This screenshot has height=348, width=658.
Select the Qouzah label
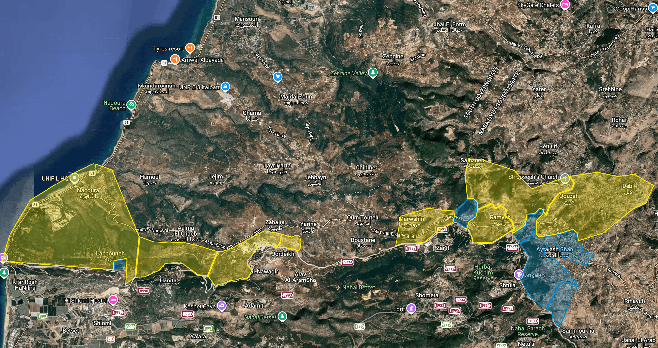tap(569, 199)
